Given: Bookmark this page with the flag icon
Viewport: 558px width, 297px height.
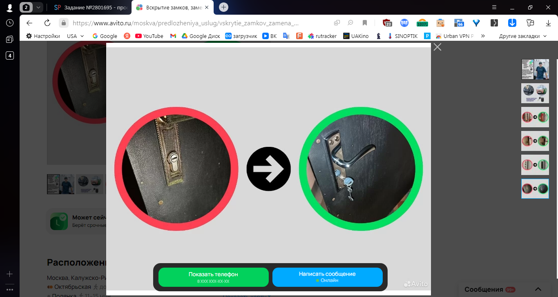Looking at the screenshot, I should click(365, 23).
